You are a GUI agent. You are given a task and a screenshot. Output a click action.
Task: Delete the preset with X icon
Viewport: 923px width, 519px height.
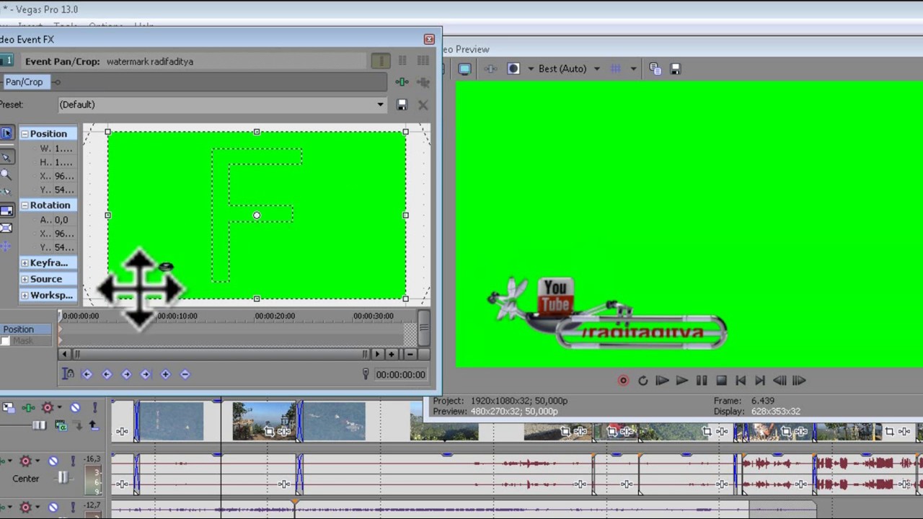pos(423,105)
